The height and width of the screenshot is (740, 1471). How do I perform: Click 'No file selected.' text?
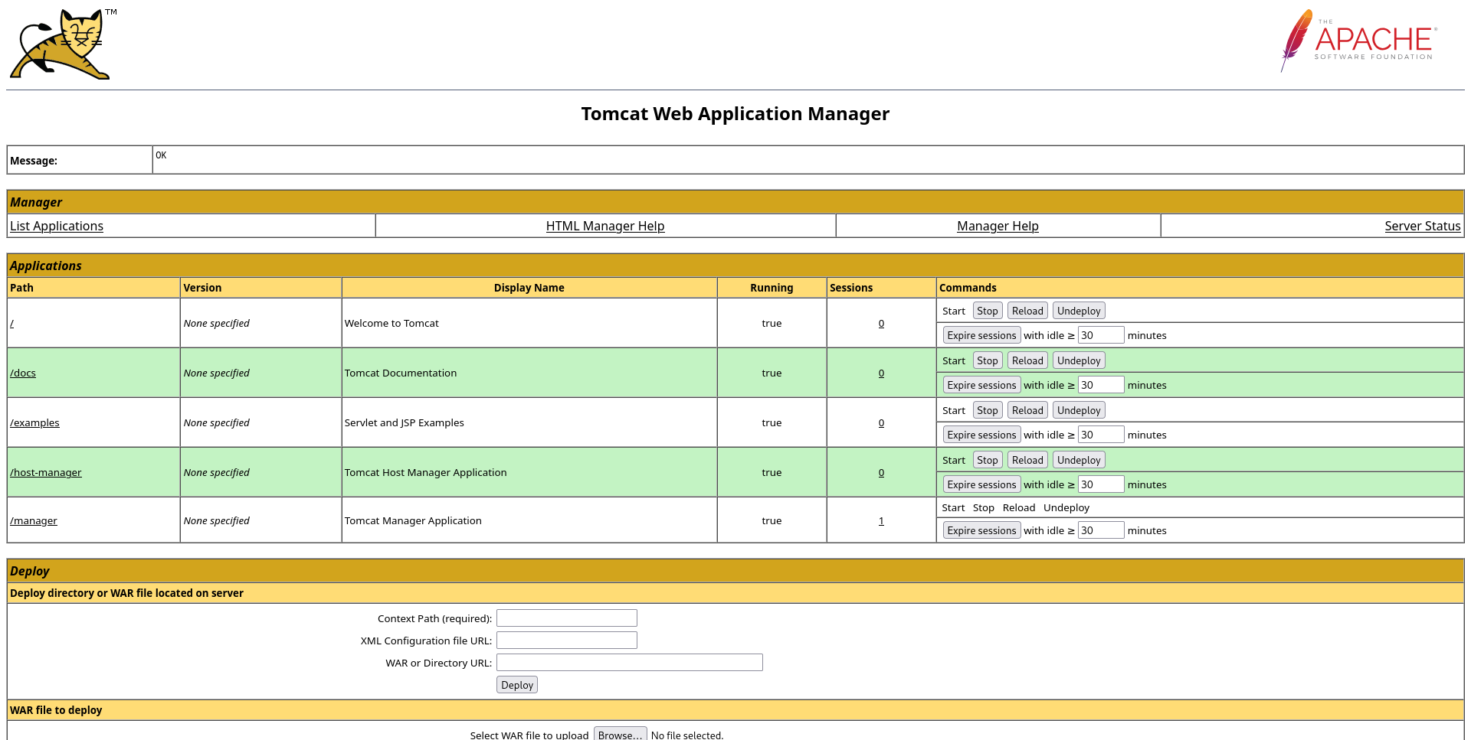pos(687,735)
